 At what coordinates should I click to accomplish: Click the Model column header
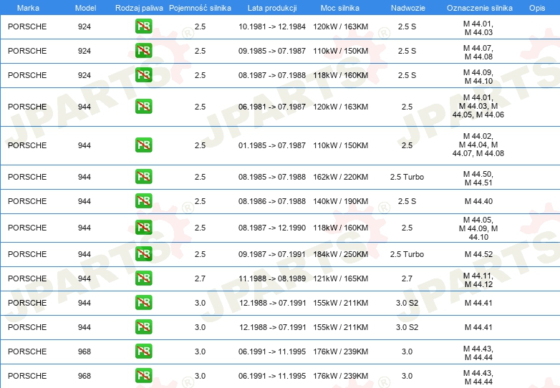pyautogui.click(x=85, y=8)
